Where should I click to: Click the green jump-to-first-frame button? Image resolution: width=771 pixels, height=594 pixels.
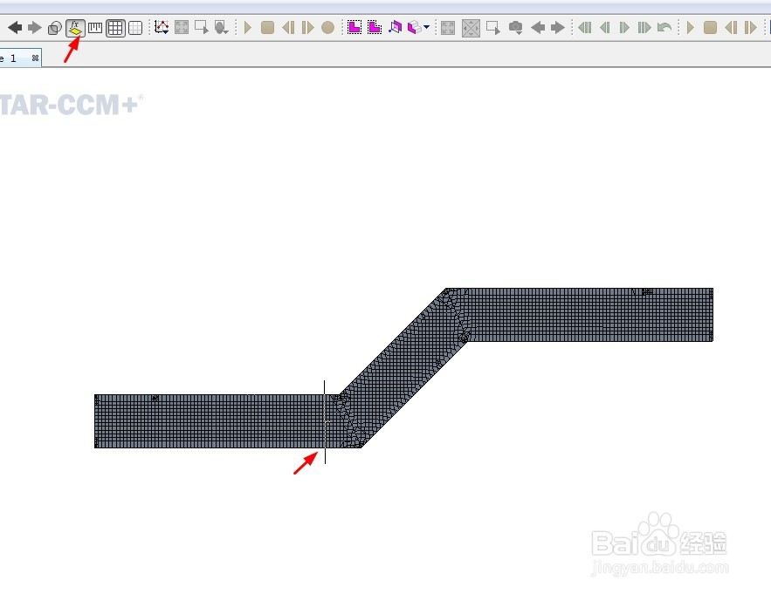585,28
